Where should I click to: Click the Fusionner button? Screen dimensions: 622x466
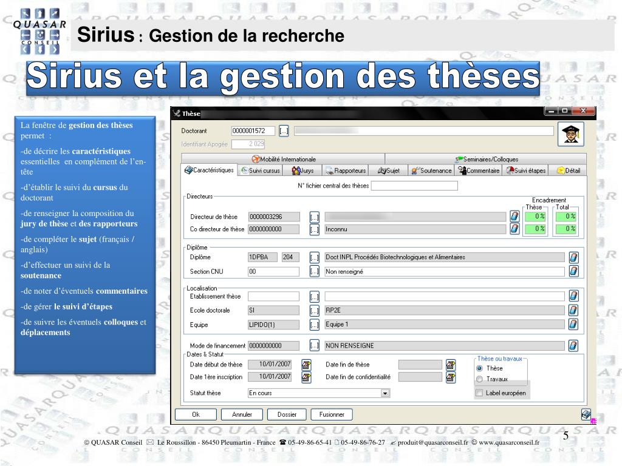(332, 414)
